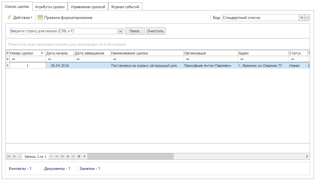Go to next page navigator icon

tap(57, 157)
